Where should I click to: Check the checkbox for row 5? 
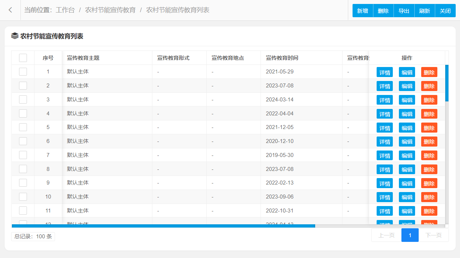[x=23, y=127]
